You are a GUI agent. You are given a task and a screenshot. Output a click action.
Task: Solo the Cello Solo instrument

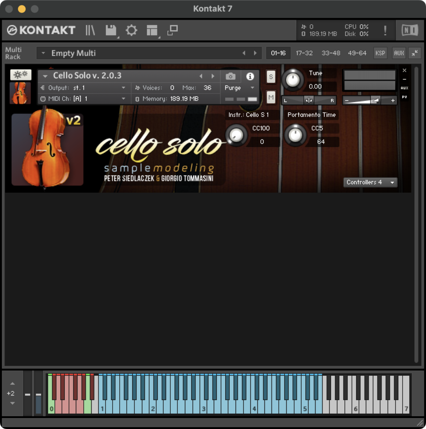271,77
